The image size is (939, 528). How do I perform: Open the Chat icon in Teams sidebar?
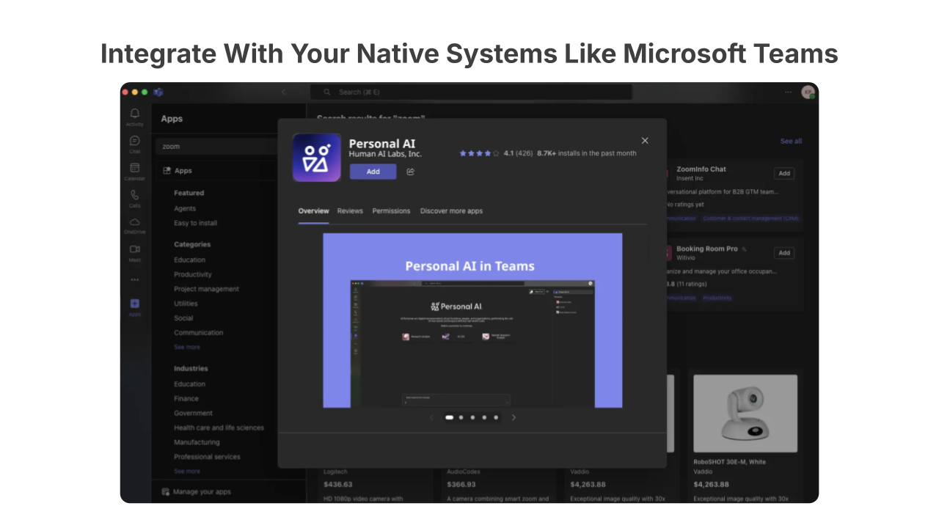[x=135, y=141]
